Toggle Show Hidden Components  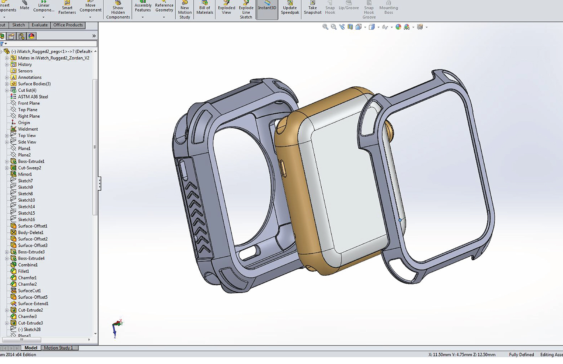(x=118, y=10)
